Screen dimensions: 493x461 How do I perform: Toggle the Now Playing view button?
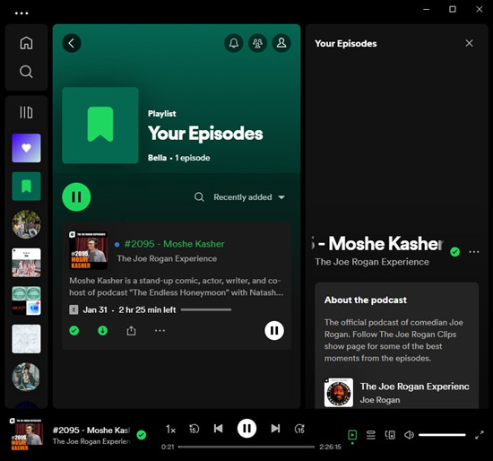[352, 435]
